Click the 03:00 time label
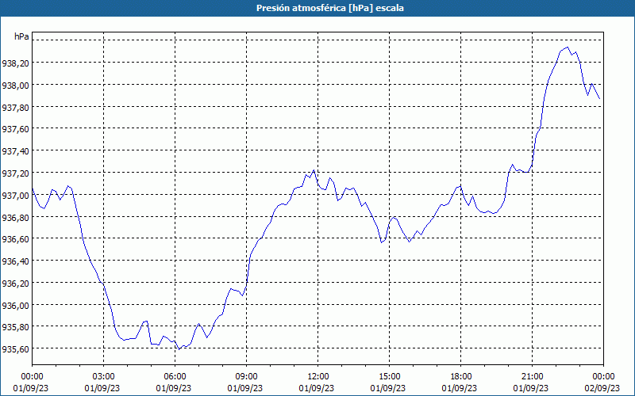Viewport: 635px width, 396px height. [x=103, y=377]
